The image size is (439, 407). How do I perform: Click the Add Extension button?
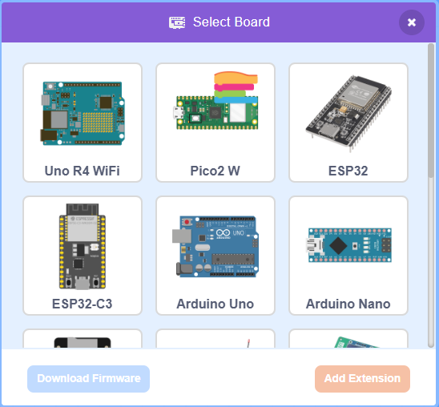tap(362, 379)
